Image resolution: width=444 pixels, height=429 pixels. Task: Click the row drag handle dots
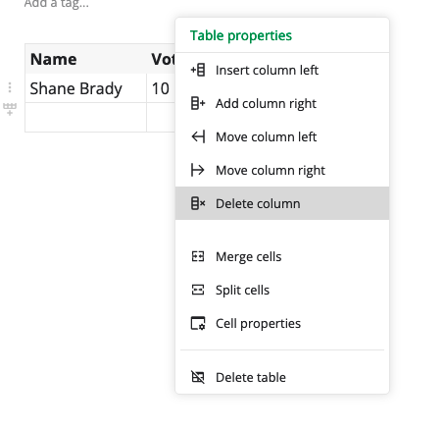tap(10, 87)
